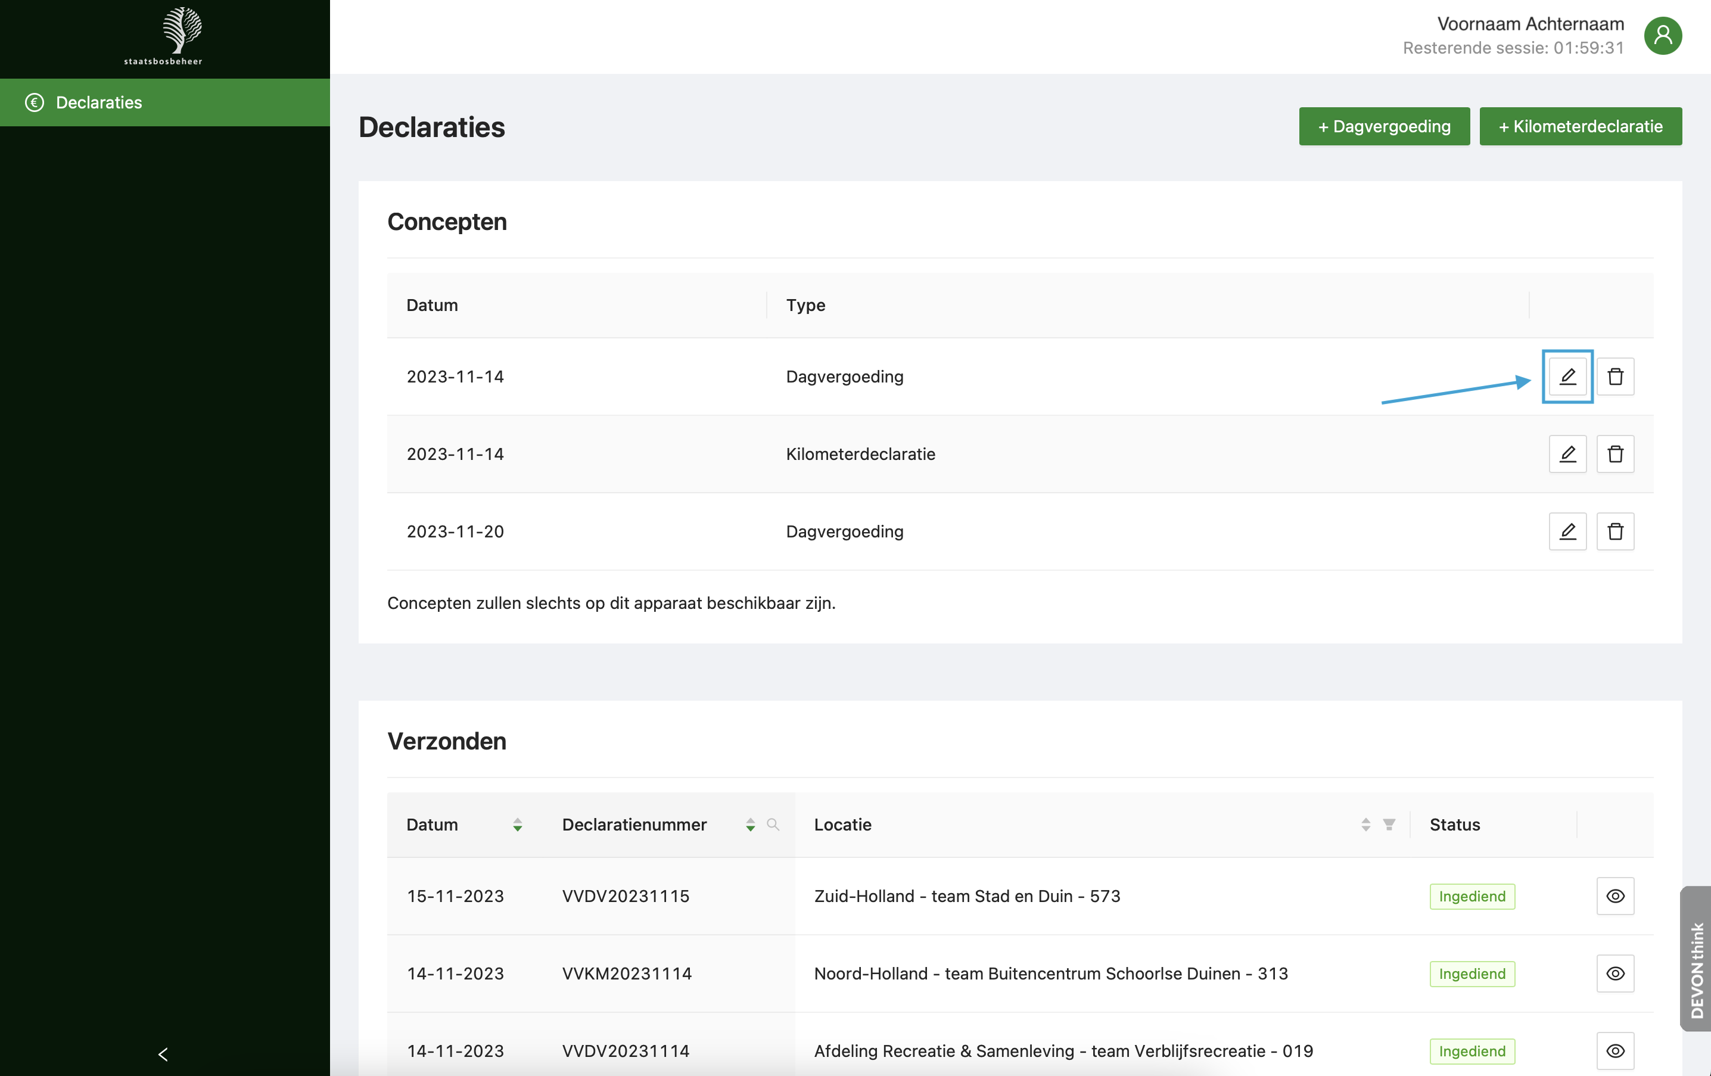This screenshot has height=1076, width=1711.
Task: Click the Voornaam Achternaam user name
Action: pos(1530,23)
